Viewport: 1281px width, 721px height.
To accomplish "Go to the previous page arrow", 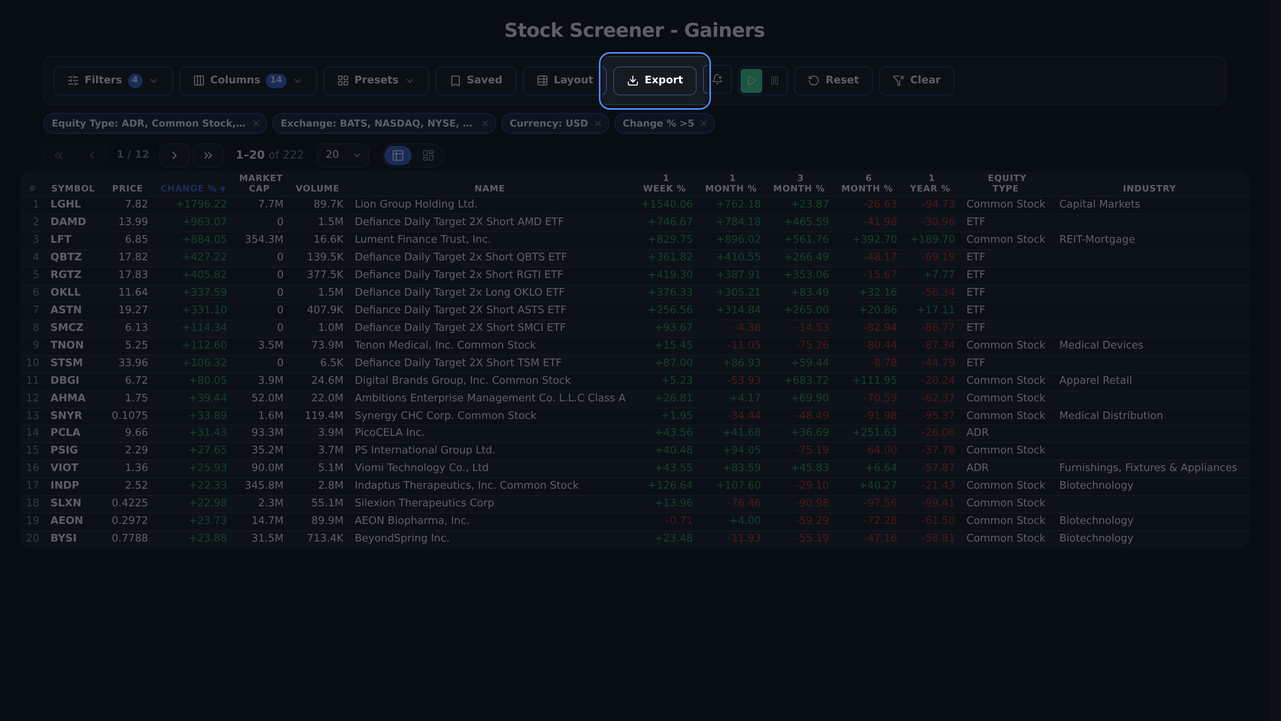I will point(92,155).
